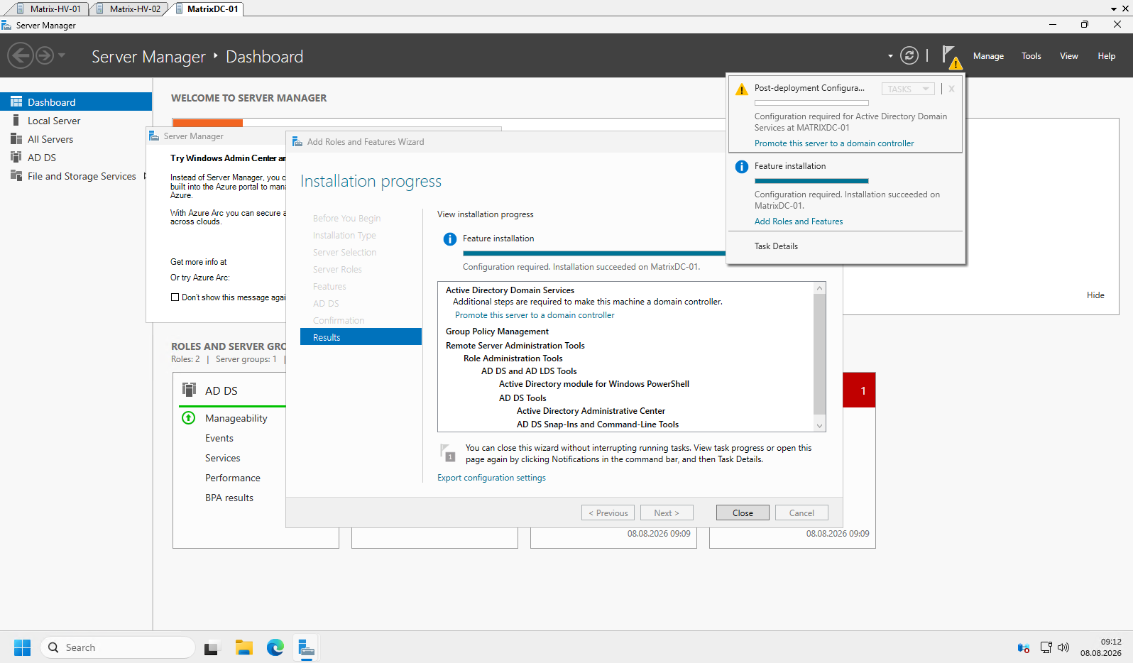Click Hide in the welcome tile

(x=1095, y=295)
